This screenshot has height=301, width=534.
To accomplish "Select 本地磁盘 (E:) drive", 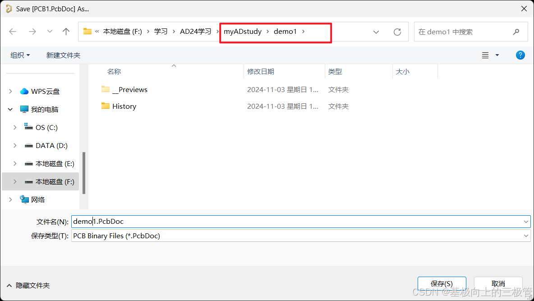I will pyautogui.click(x=55, y=164).
